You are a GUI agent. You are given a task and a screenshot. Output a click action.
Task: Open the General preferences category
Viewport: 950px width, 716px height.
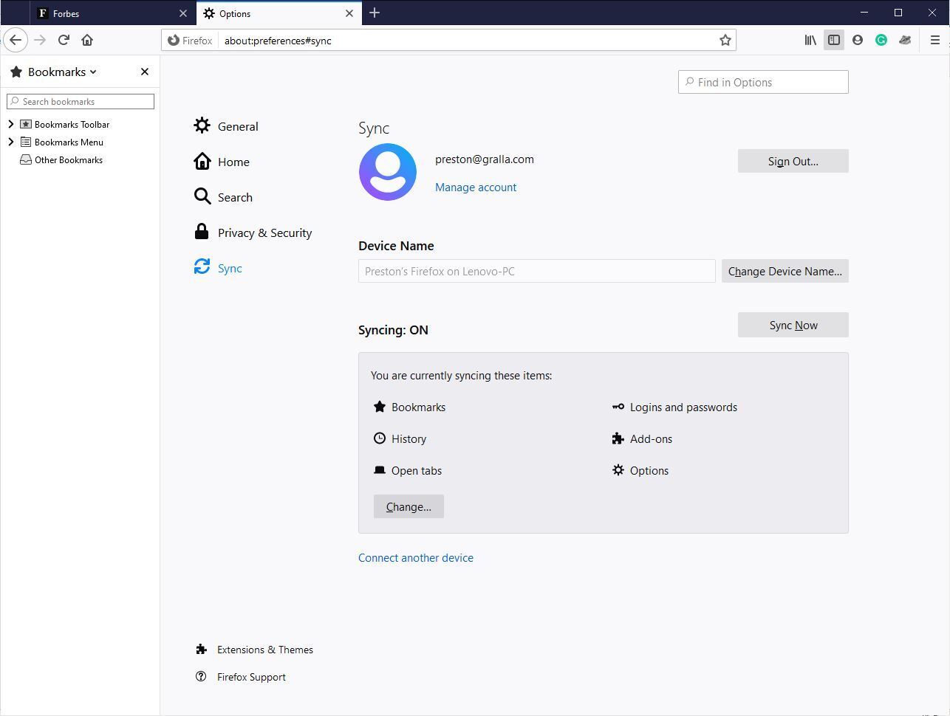226,126
